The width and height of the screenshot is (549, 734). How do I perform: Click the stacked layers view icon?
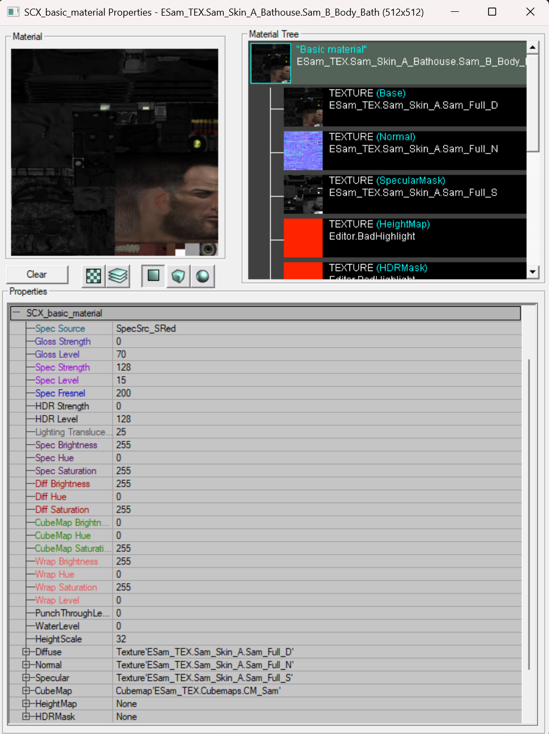click(118, 276)
